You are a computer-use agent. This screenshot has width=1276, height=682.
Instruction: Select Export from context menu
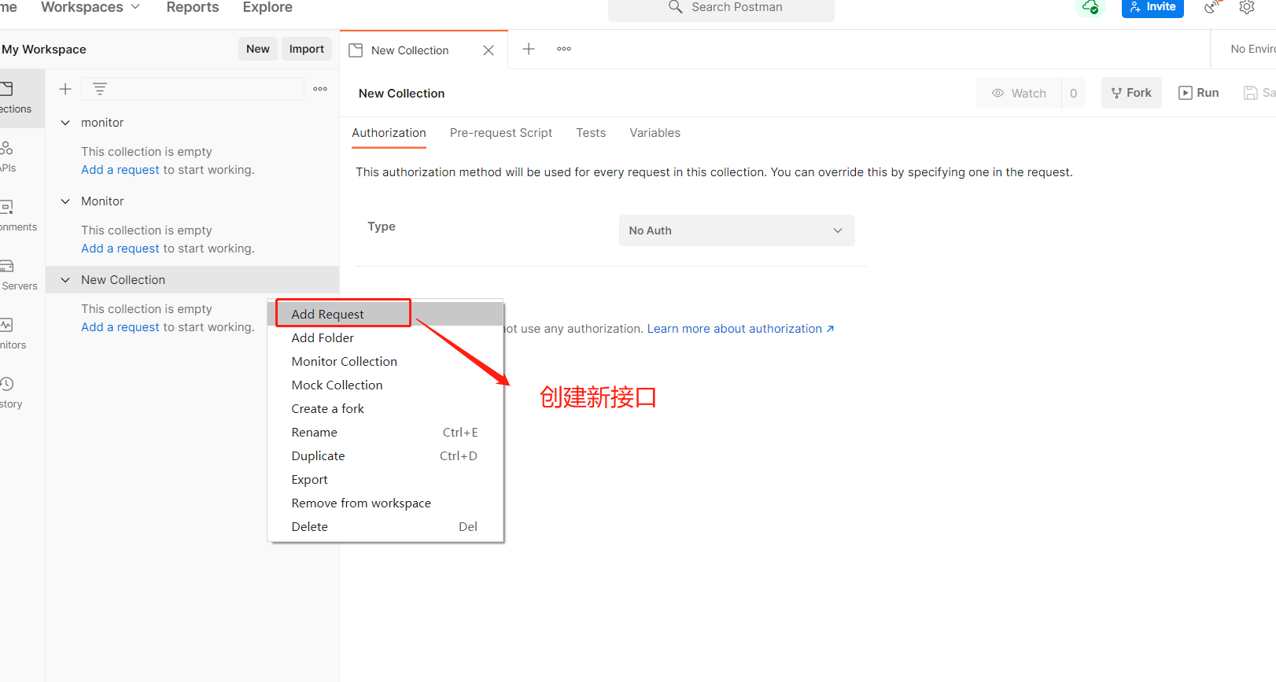click(x=385, y=479)
